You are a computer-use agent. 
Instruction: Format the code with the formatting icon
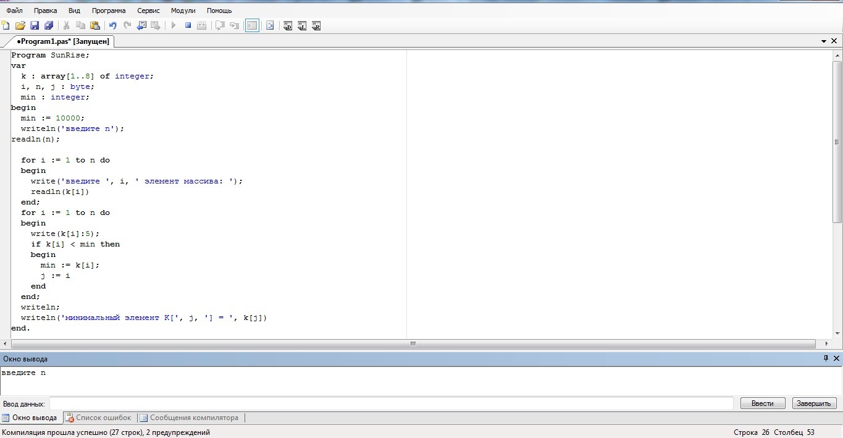[x=270, y=25]
